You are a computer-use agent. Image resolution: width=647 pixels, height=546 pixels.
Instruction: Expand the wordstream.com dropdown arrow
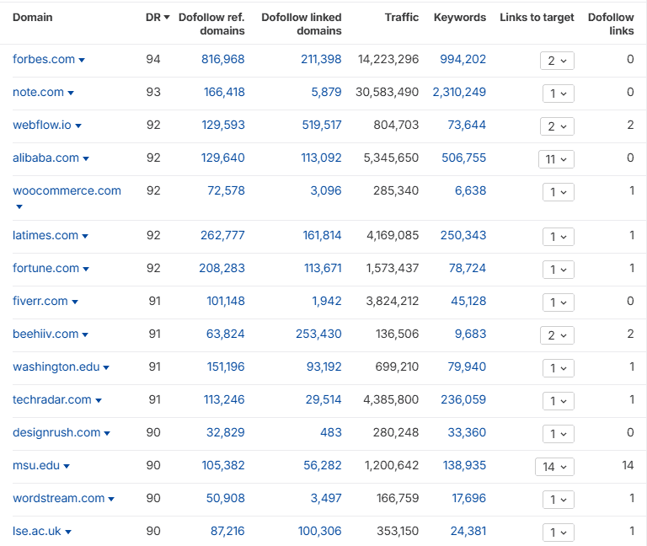pos(111,500)
